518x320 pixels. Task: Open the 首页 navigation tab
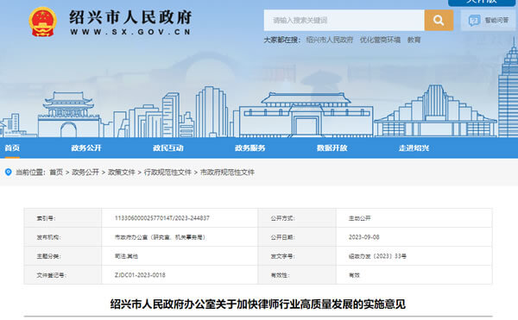tap(12, 147)
